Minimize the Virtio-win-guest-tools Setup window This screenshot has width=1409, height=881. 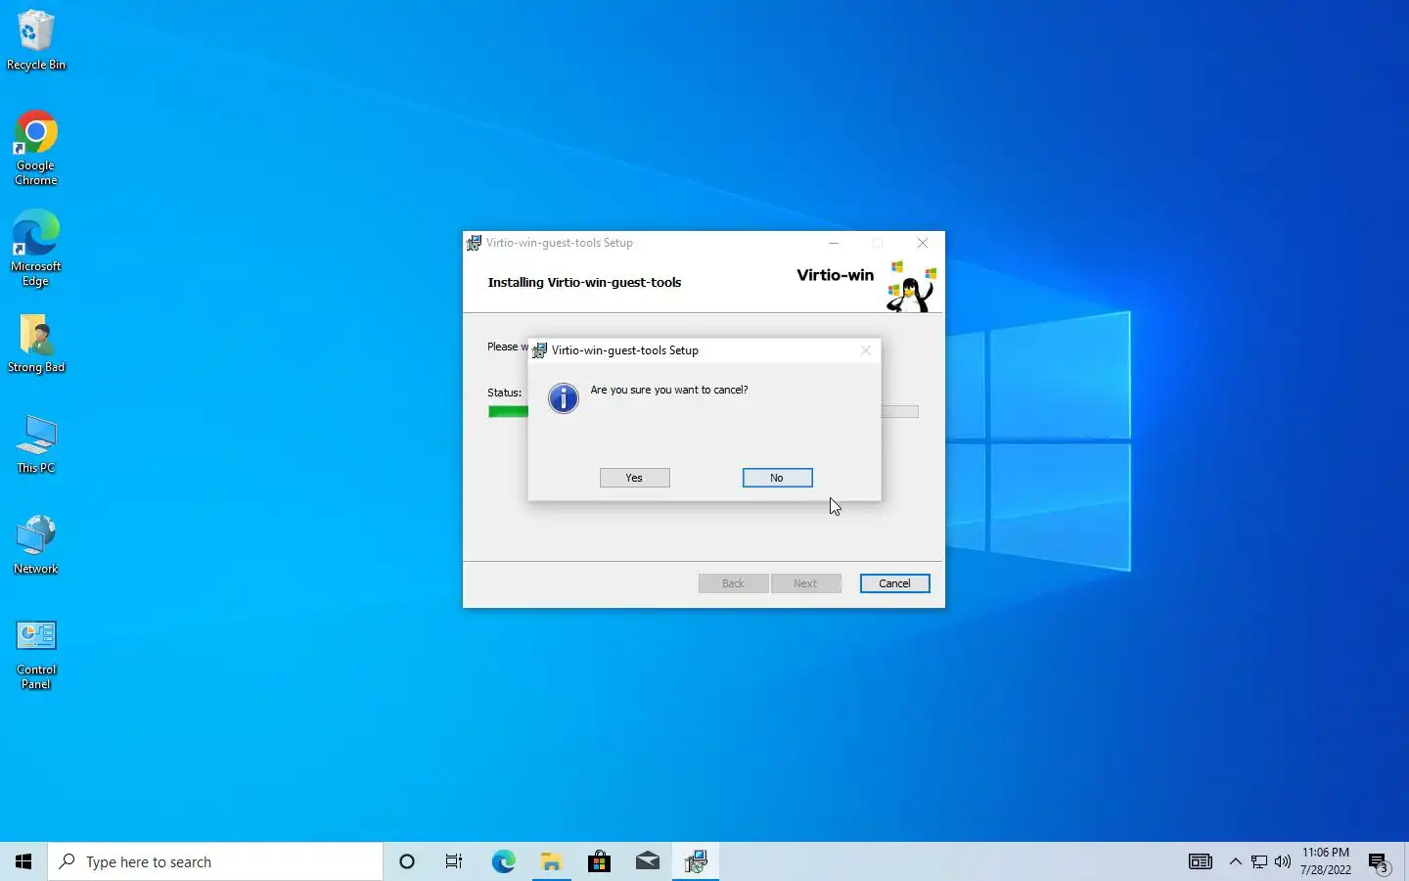click(834, 243)
